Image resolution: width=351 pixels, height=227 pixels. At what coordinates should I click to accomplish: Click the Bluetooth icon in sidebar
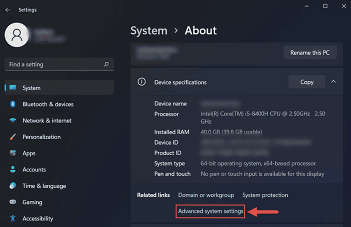click(x=13, y=104)
